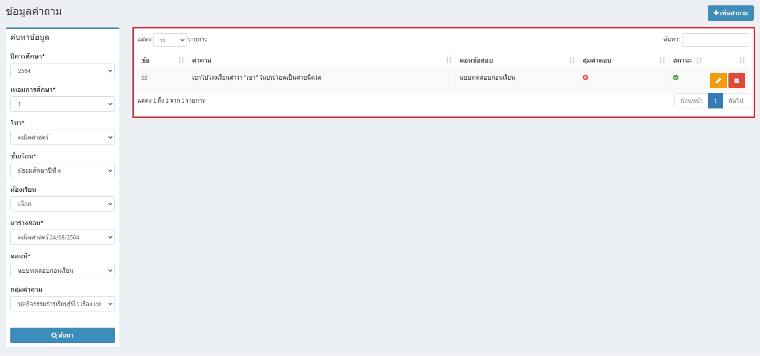Click the ค้นหาข้อมูล panel heading
Image resolution: width=760 pixels, height=356 pixels.
pyautogui.click(x=30, y=37)
